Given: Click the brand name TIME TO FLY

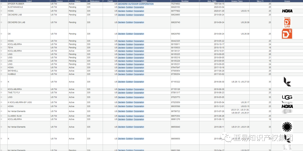Looking at the screenshot, I should [14, 93].
